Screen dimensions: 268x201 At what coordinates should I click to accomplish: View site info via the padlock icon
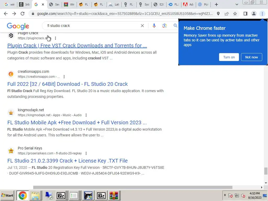click(x=33, y=14)
